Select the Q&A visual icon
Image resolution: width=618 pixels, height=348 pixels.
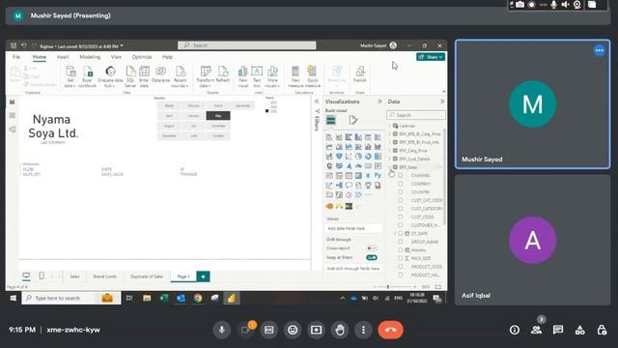[x=349, y=185]
